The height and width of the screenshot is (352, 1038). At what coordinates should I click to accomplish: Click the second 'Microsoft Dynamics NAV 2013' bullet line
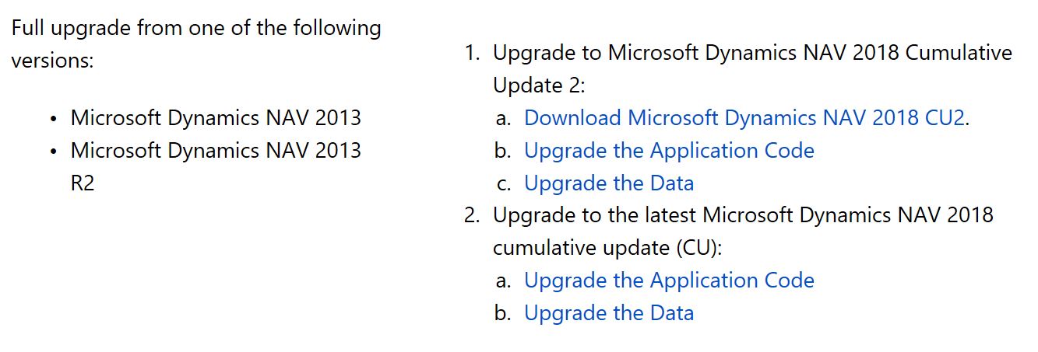coord(216,151)
